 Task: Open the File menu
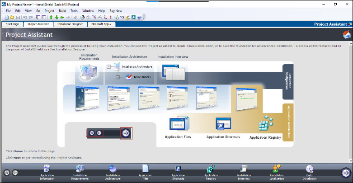[x=8, y=10]
